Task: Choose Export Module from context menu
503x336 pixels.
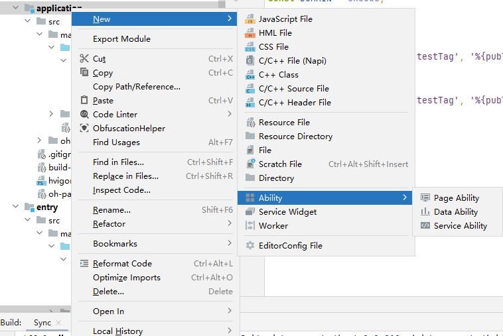Action: click(x=121, y=39)
